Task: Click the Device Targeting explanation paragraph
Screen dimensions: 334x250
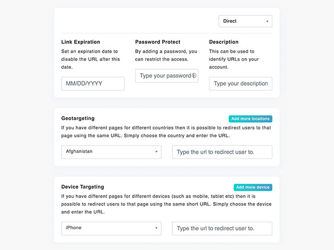Action: [166, 204]
